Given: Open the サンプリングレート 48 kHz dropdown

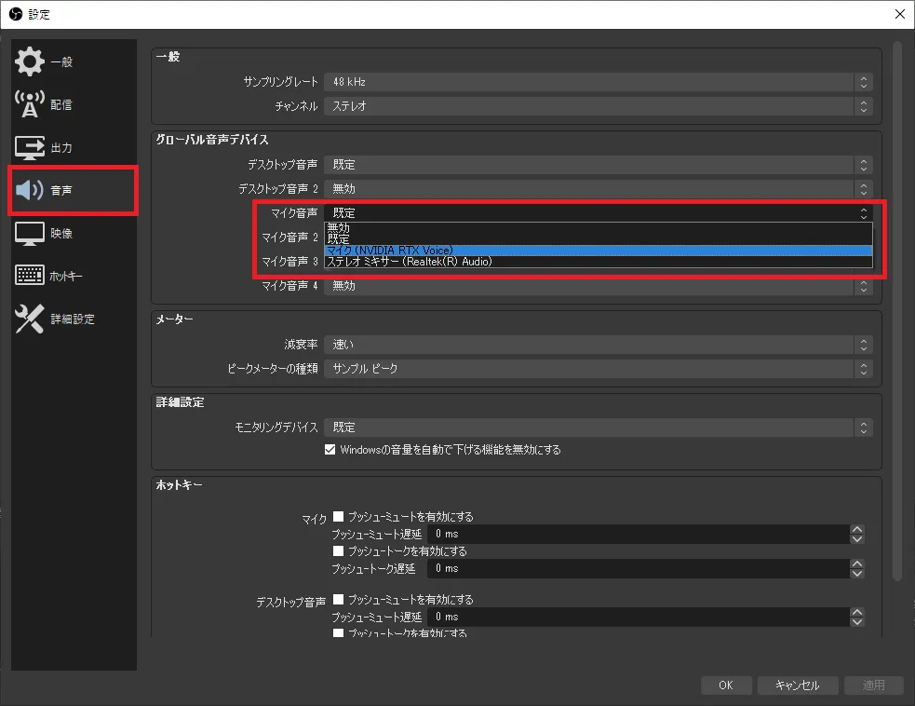Looking at the screenshot, I should (599, 82).
